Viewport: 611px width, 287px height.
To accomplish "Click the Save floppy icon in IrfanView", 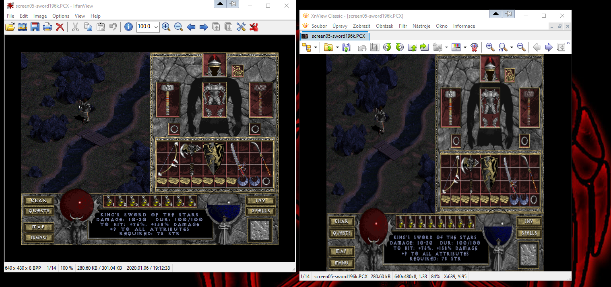I will tap(35, 27).
